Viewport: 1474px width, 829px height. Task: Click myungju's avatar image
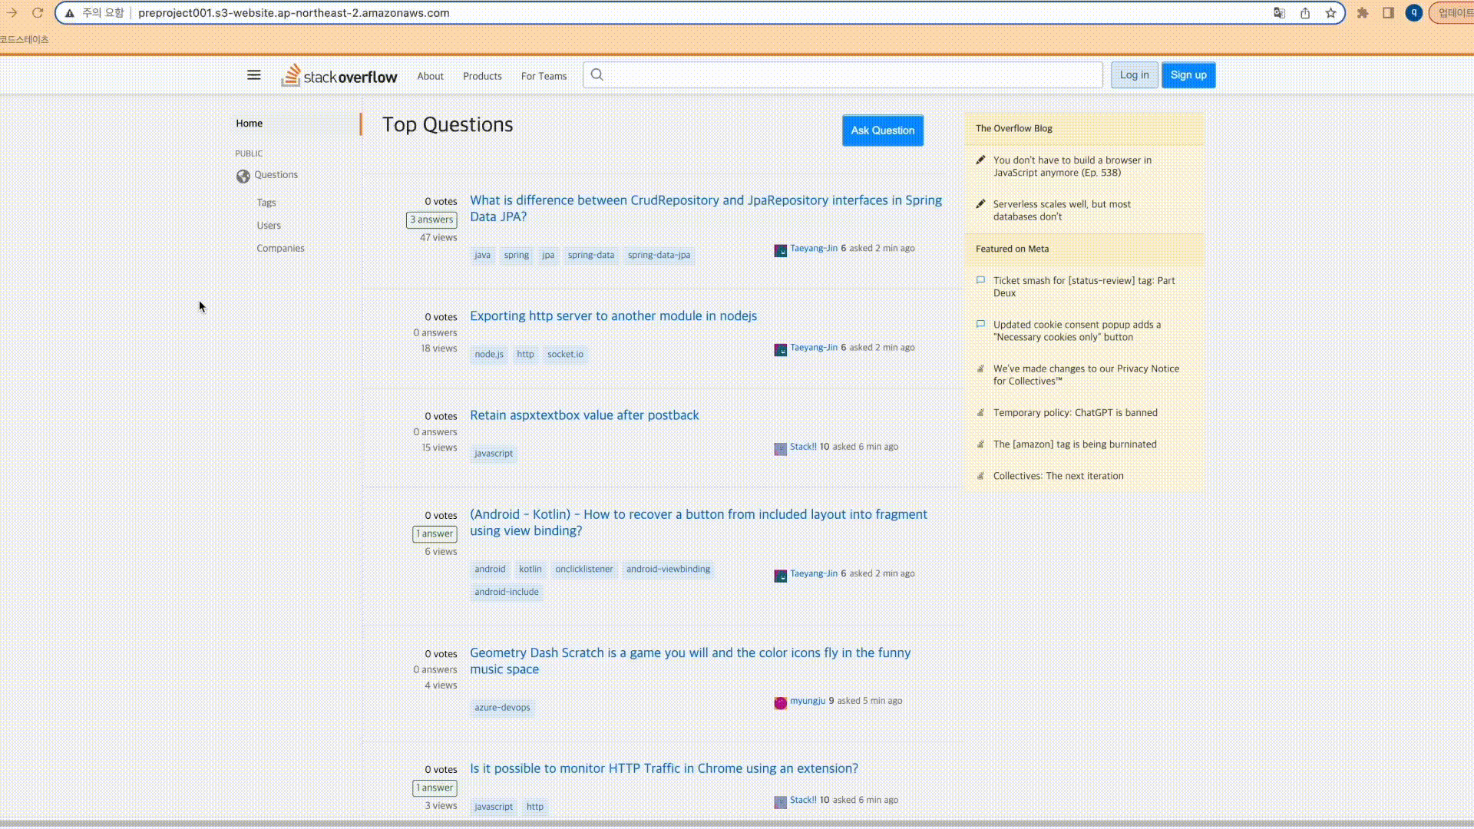point(781,703)
